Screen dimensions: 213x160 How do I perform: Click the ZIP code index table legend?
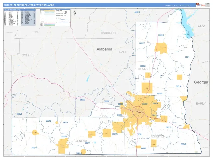pyautogui.click(x=20, y=17)
